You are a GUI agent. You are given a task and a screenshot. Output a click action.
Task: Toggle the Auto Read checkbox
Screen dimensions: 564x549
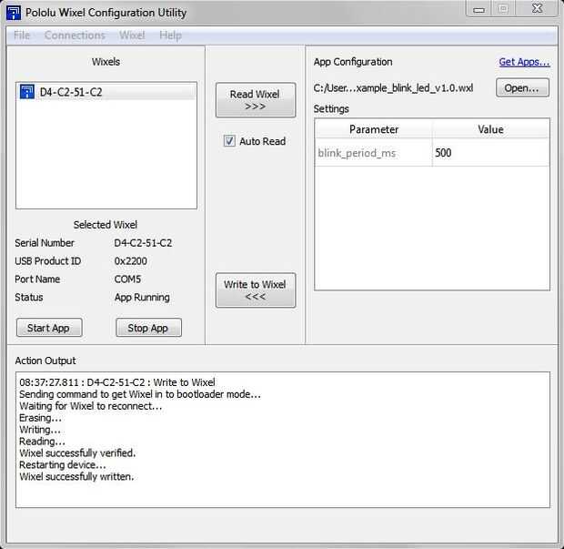click(x=229, y=141)
